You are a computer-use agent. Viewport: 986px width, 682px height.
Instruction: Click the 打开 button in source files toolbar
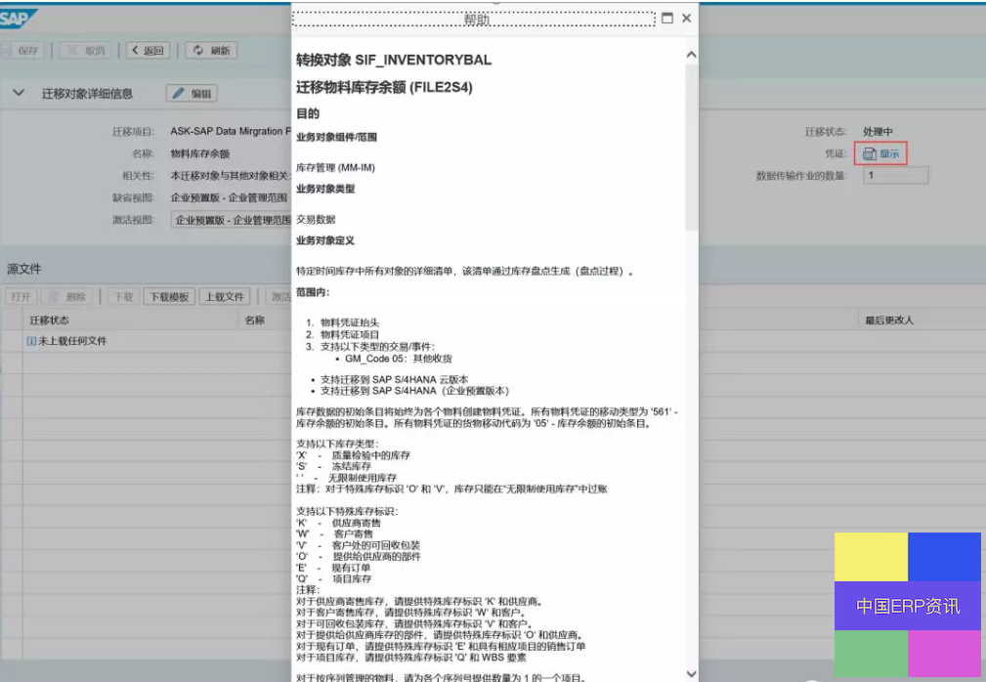pyautogui.click(x=21, y=297)
